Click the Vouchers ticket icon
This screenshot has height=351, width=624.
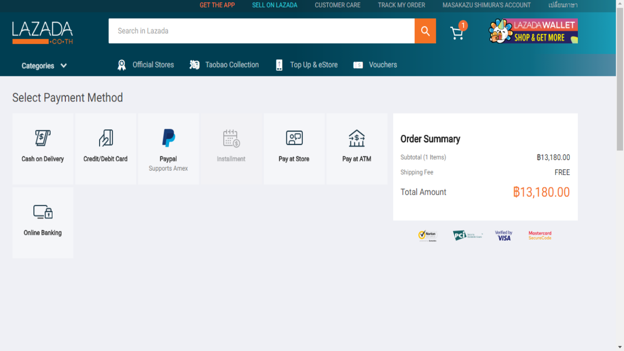click(358, 65)
